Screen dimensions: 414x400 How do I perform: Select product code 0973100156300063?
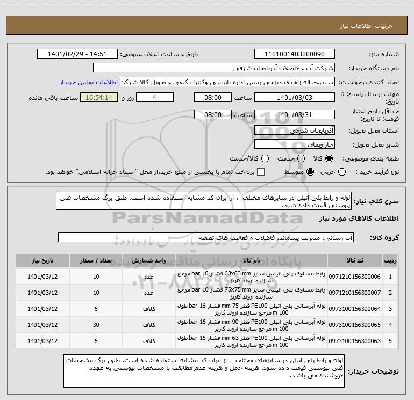[x=355, y=341]
